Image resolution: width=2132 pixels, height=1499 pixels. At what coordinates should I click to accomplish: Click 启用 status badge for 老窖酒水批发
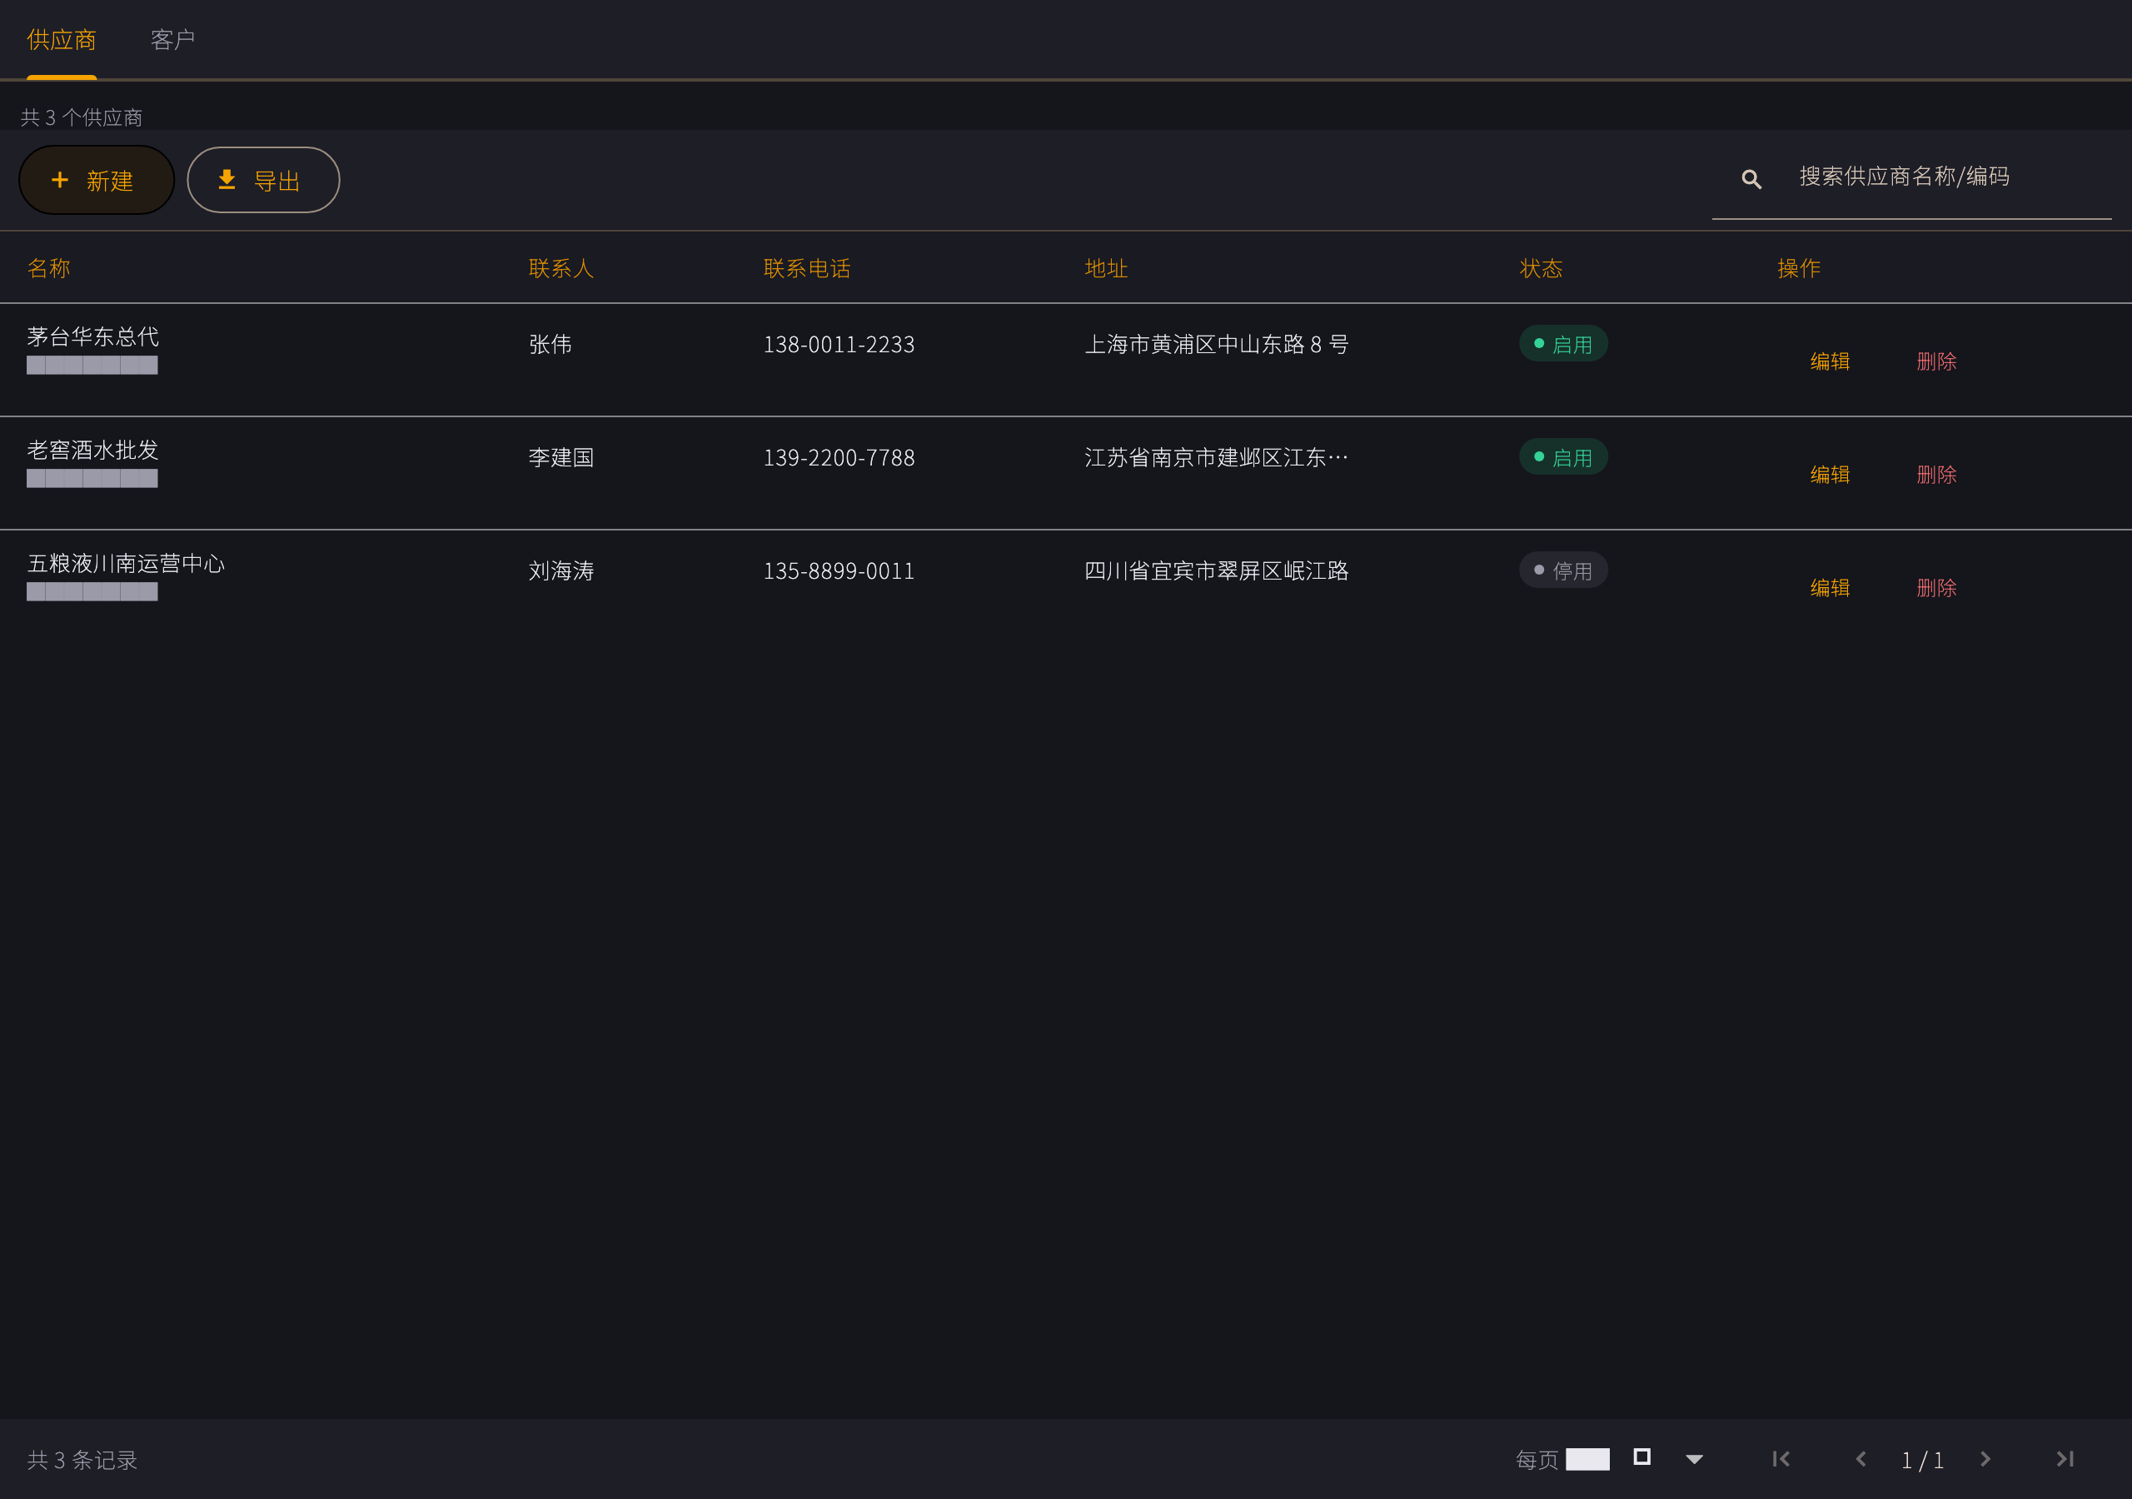(x=1563, y=457)
